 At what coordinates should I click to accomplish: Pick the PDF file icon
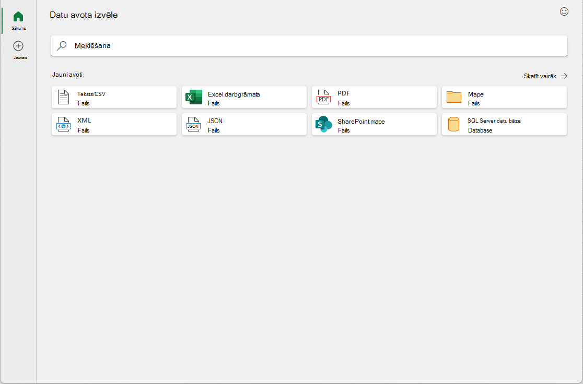(323, 97)
